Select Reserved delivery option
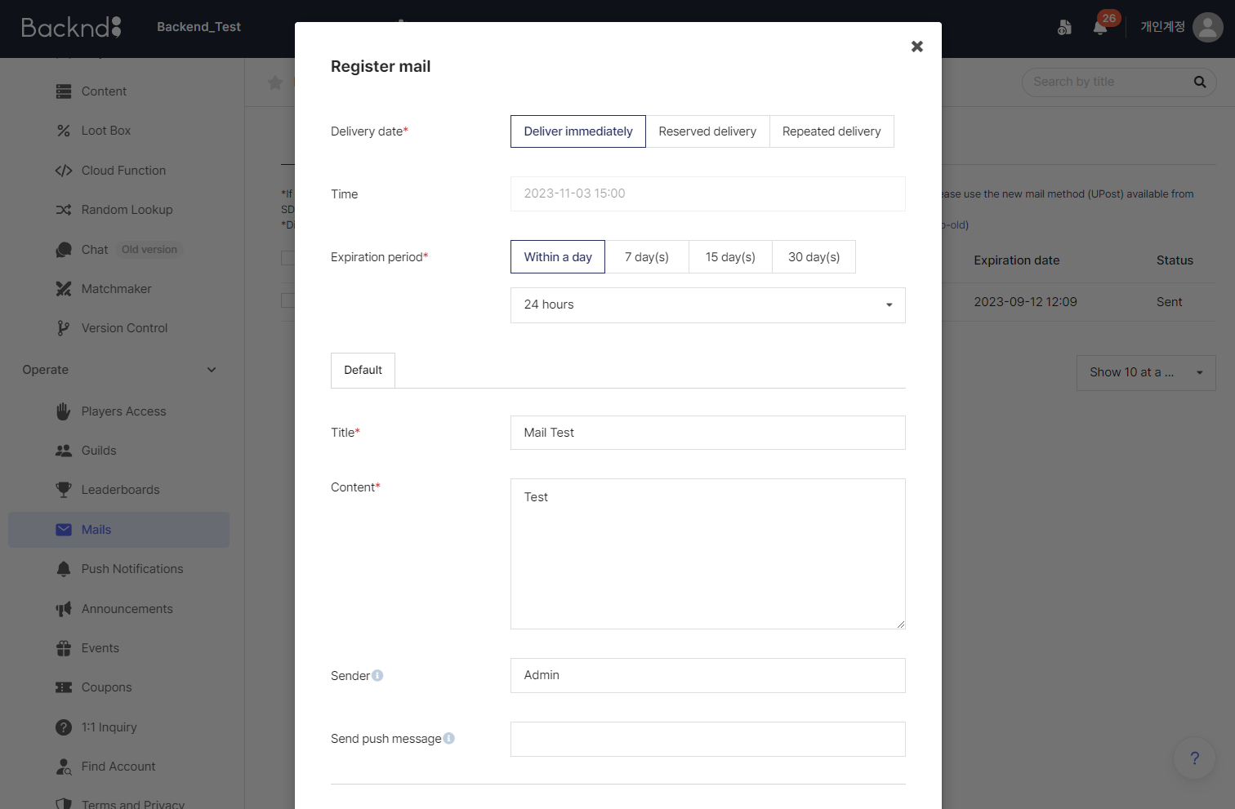 point(707,131)
